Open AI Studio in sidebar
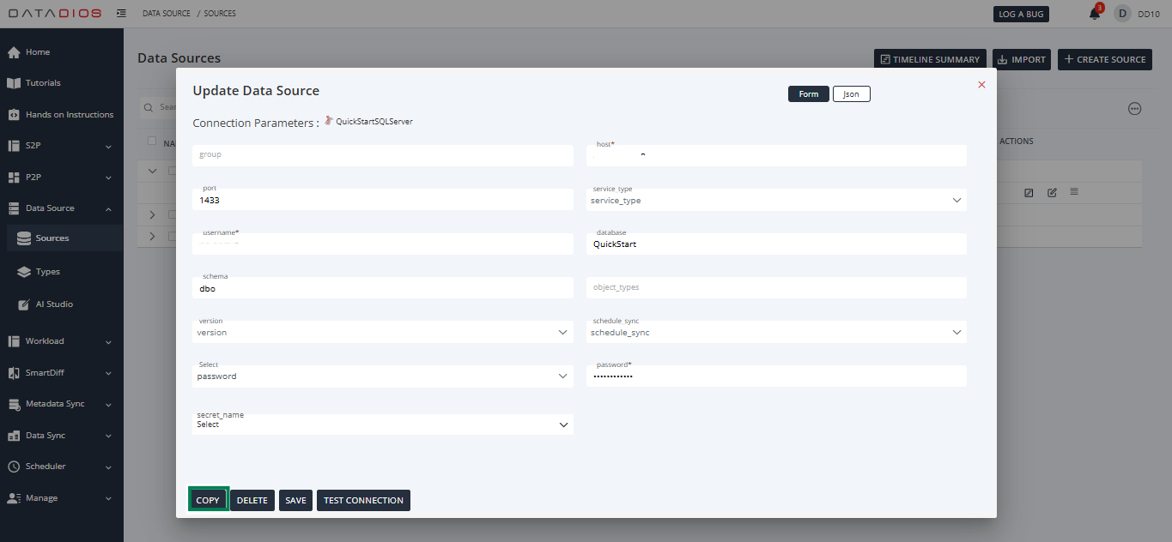This screenshot has height=542, width=1172. [x=53, y=304]
